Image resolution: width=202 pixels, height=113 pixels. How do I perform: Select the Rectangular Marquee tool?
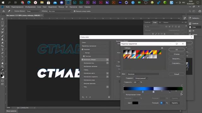2,22
